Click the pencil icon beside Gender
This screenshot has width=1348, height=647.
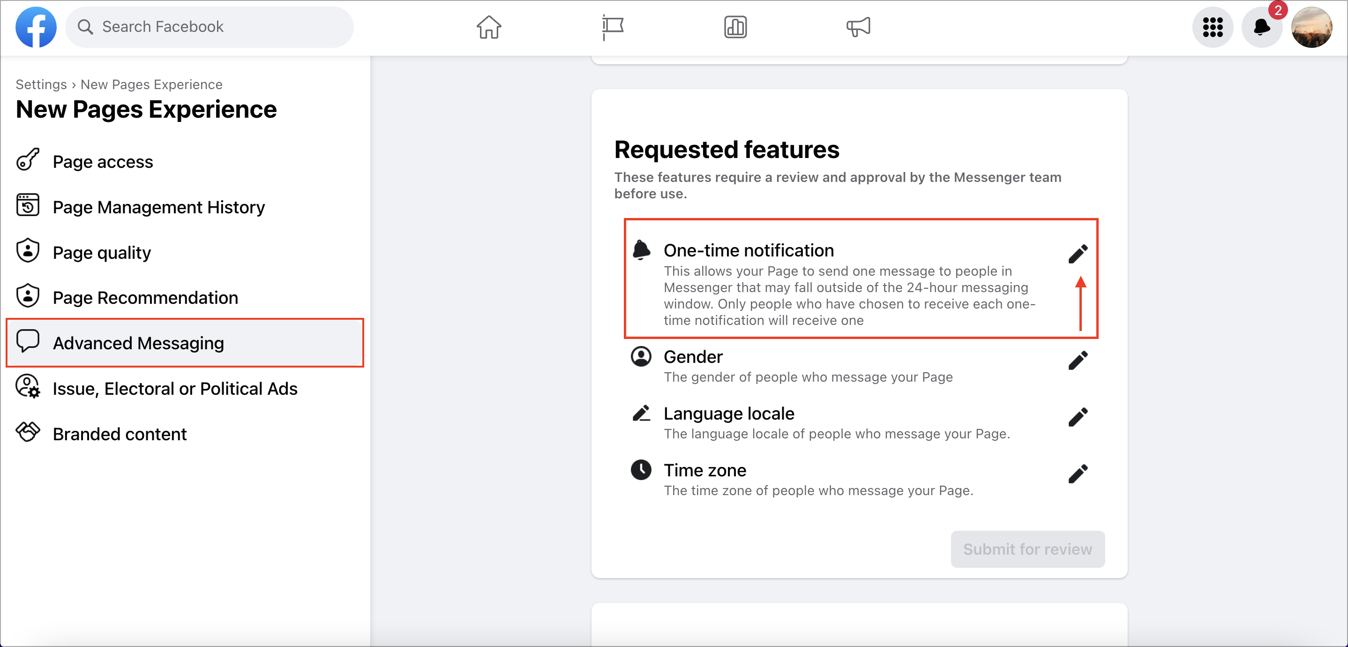tap(1078, 360)
